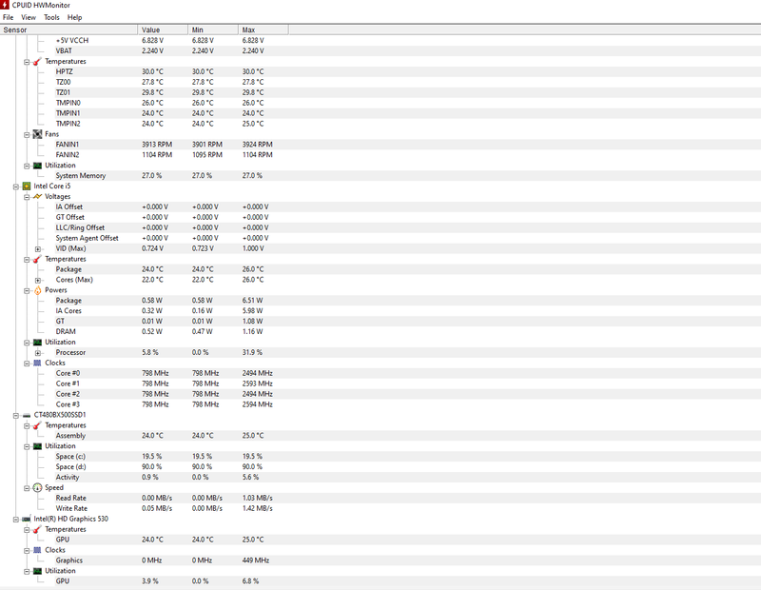Click the CPUID HWMonitor app icon in title bar

pyautogui.click(x=5, y=5)
